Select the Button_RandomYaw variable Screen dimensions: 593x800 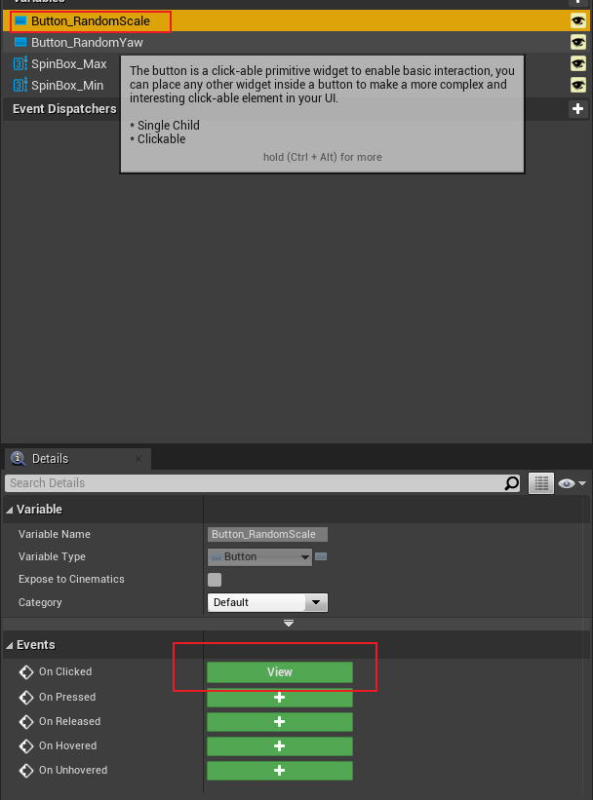click(87, 42)
